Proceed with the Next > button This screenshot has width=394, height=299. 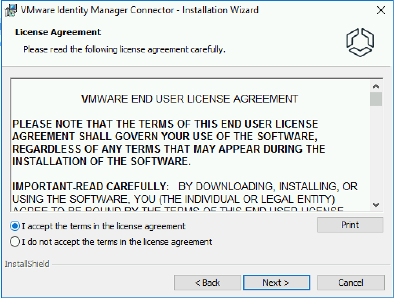(276, 283)
